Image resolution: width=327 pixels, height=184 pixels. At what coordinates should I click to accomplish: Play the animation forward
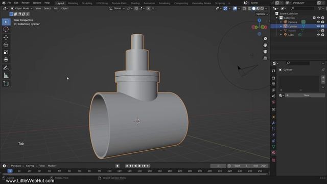(139, 166)
